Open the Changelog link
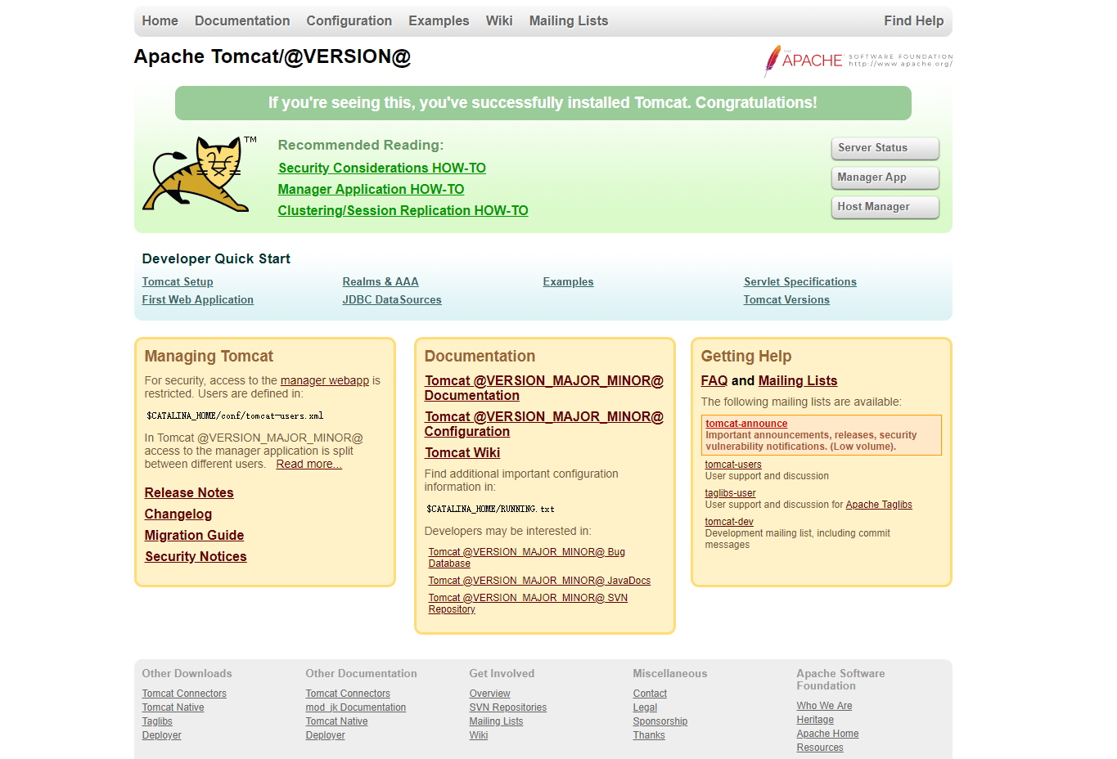This screenshot has height=759, width=1117. point(178,514)
